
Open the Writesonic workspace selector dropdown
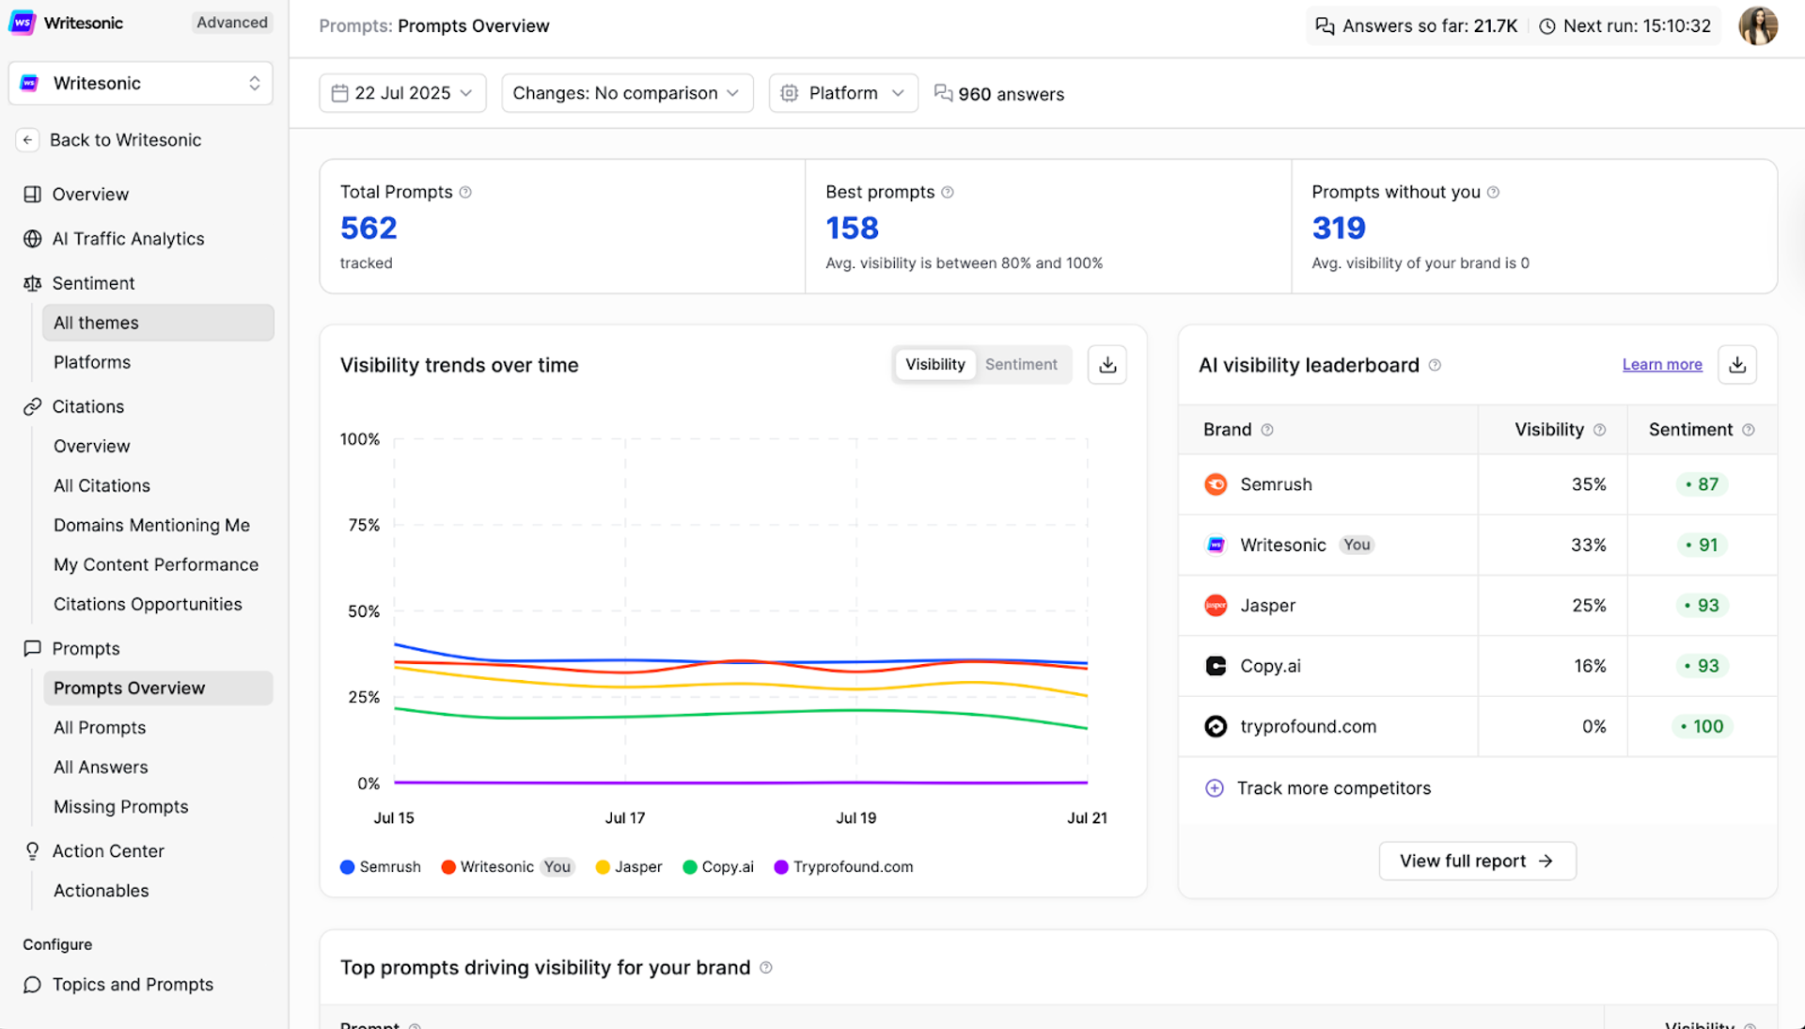point(141,84)
